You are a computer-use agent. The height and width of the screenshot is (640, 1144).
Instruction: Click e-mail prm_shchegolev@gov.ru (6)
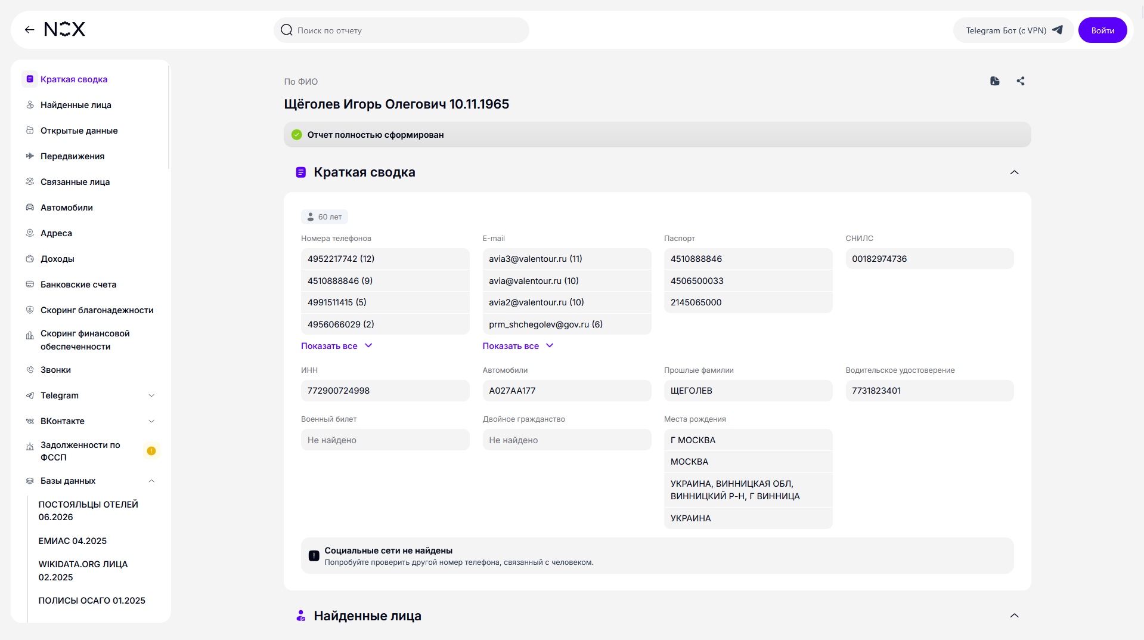pos(567,324)
